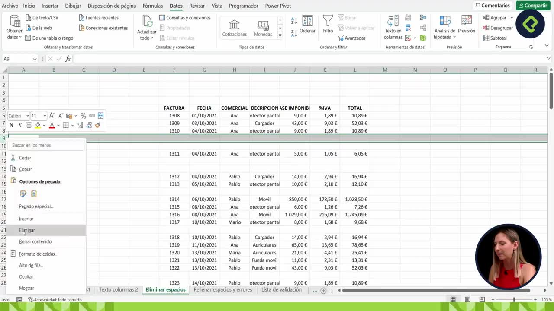Click the Compartir button
The height and width of the screenshot is (311, 554).
pos(532,6)
